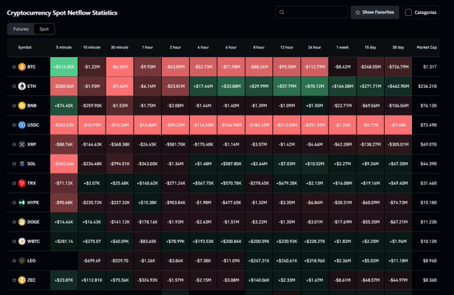Sort by the 8 hour column
Viewport: 454px width, 295px height.
259,47
